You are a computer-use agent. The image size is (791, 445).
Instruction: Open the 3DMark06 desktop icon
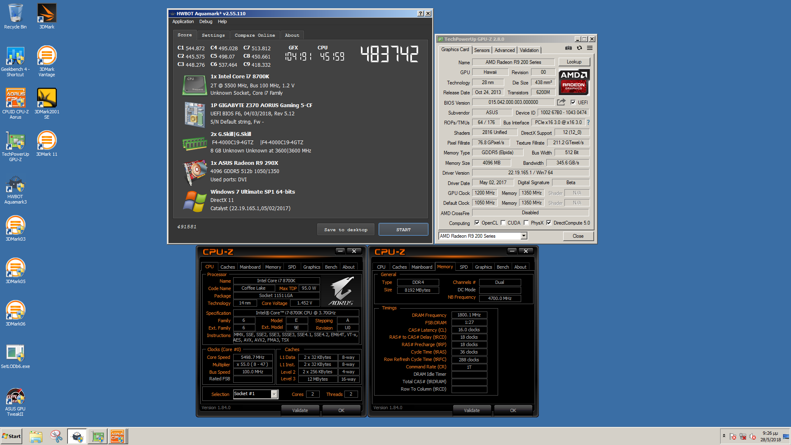(15, 314)
